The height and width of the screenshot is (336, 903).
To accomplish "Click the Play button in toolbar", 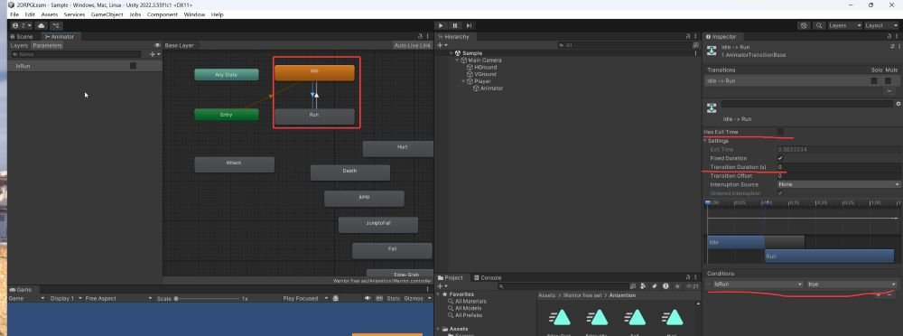I will click(441, 25).
